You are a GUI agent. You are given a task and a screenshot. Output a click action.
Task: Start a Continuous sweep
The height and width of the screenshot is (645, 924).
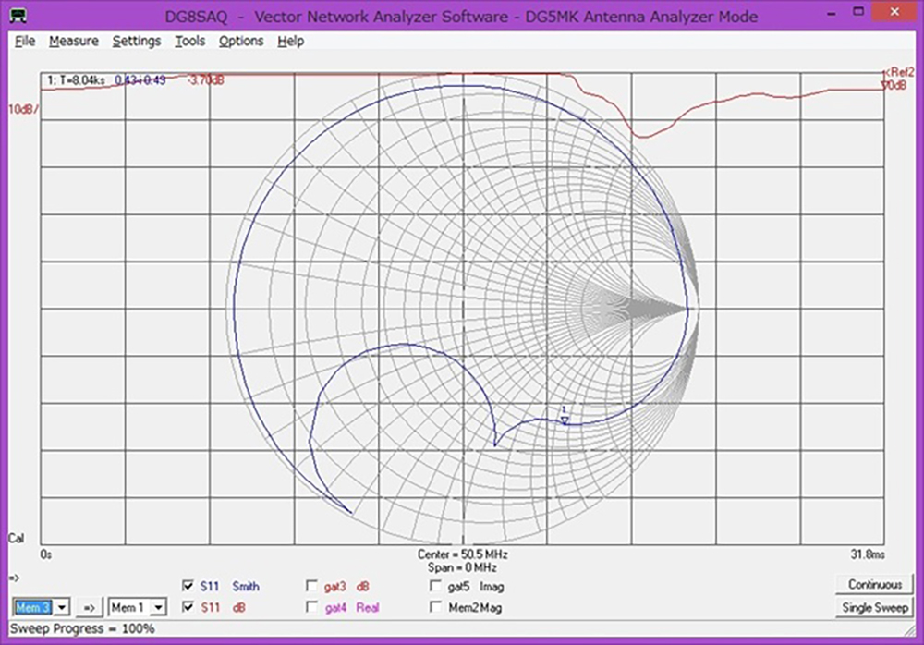[x=874, y=584]
